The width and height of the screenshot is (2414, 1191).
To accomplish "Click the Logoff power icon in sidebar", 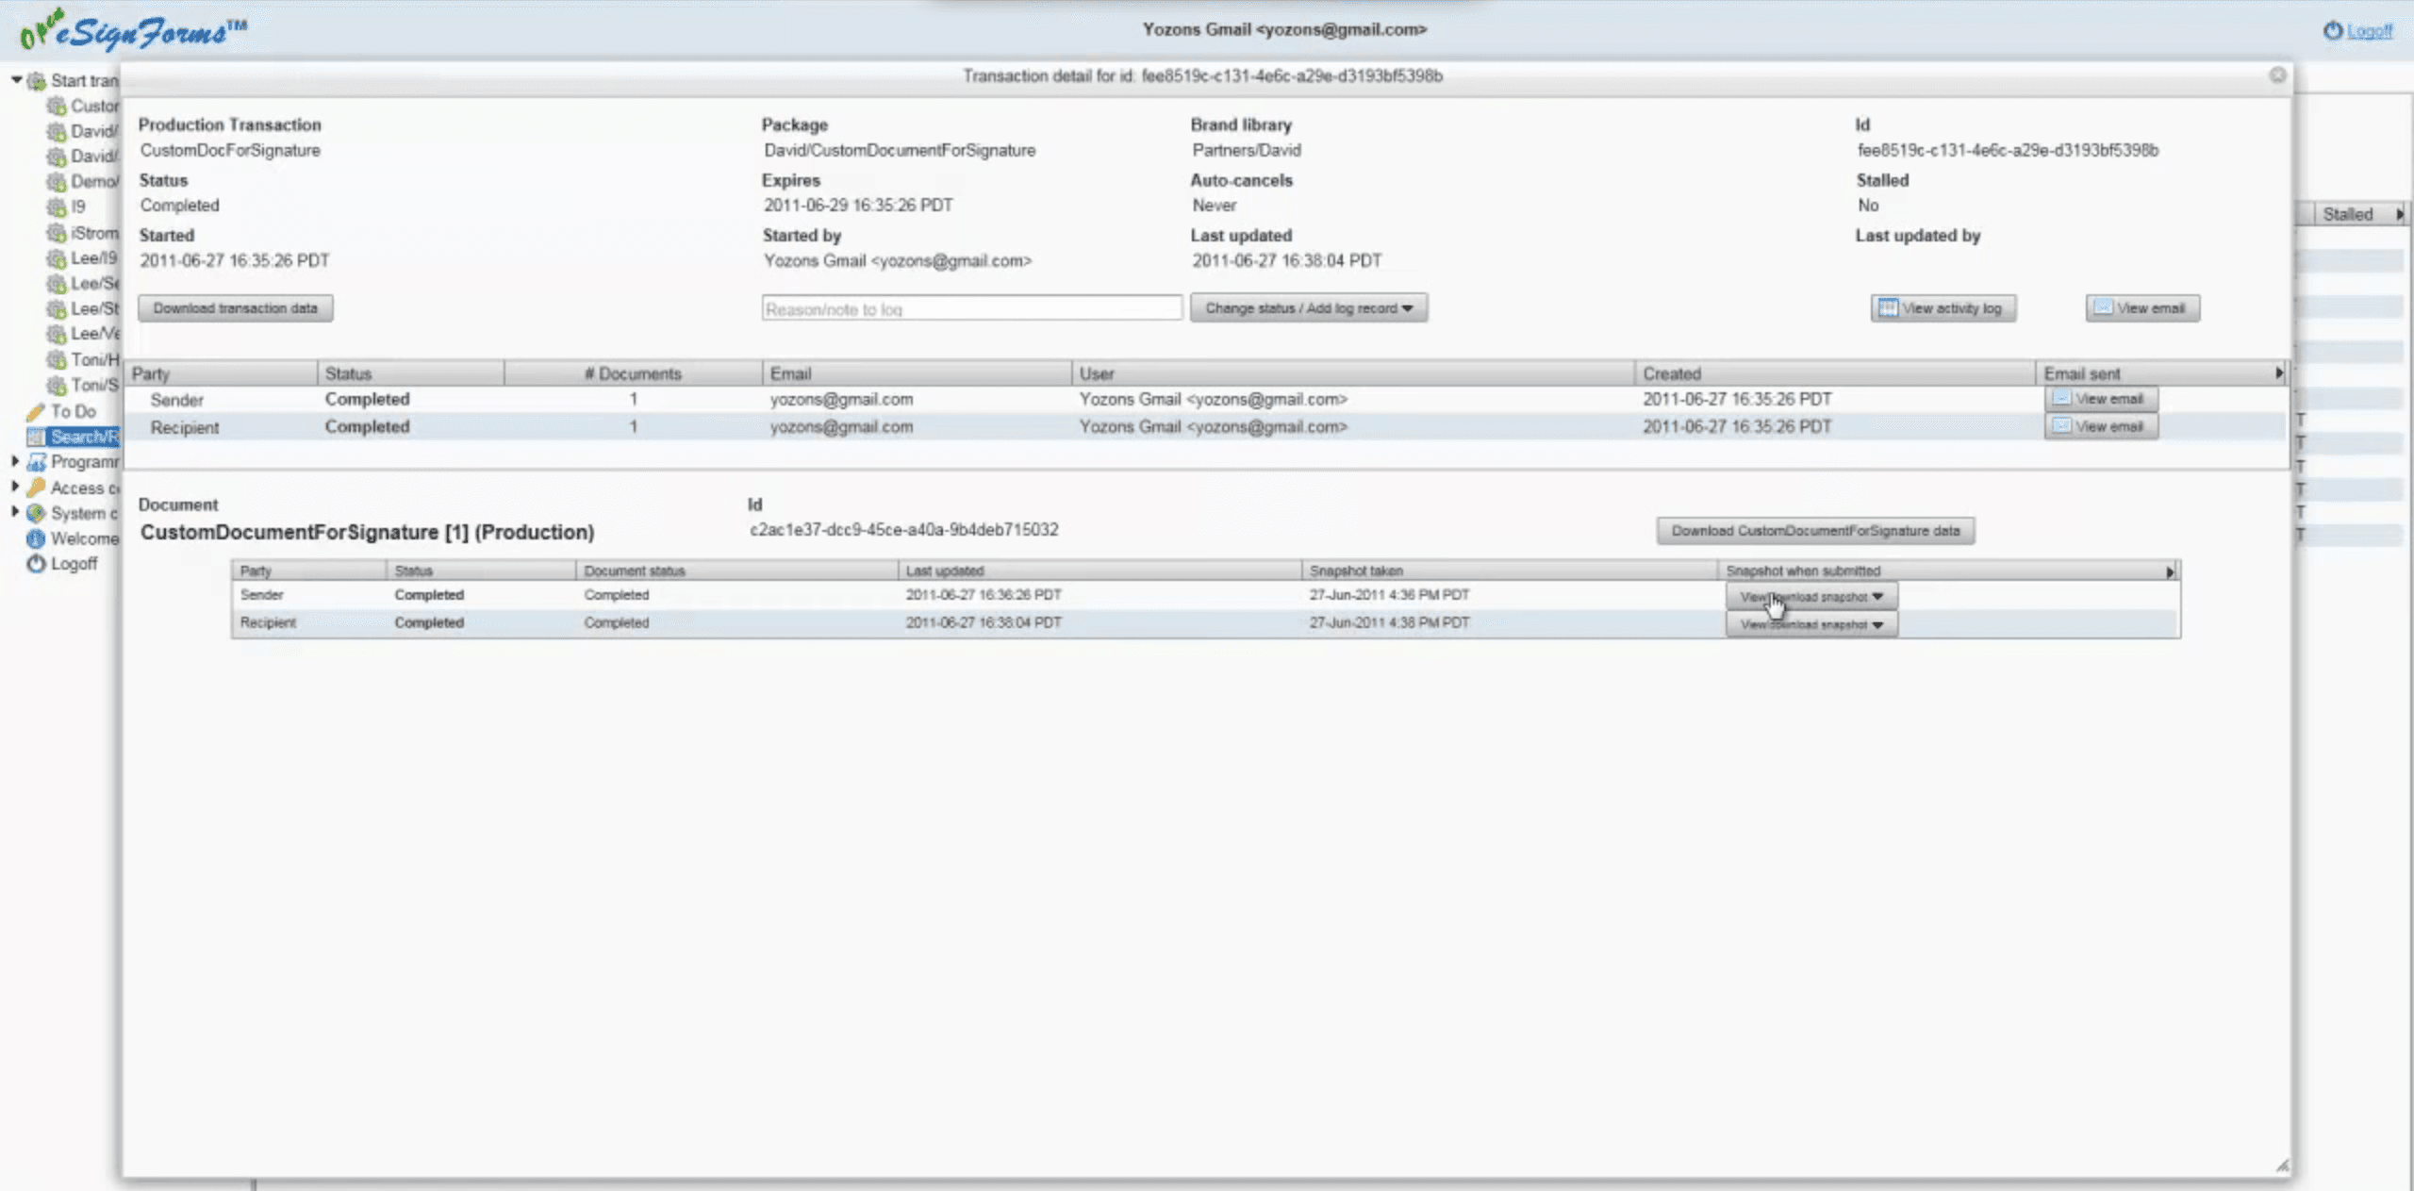I will [x=36, y=564].
